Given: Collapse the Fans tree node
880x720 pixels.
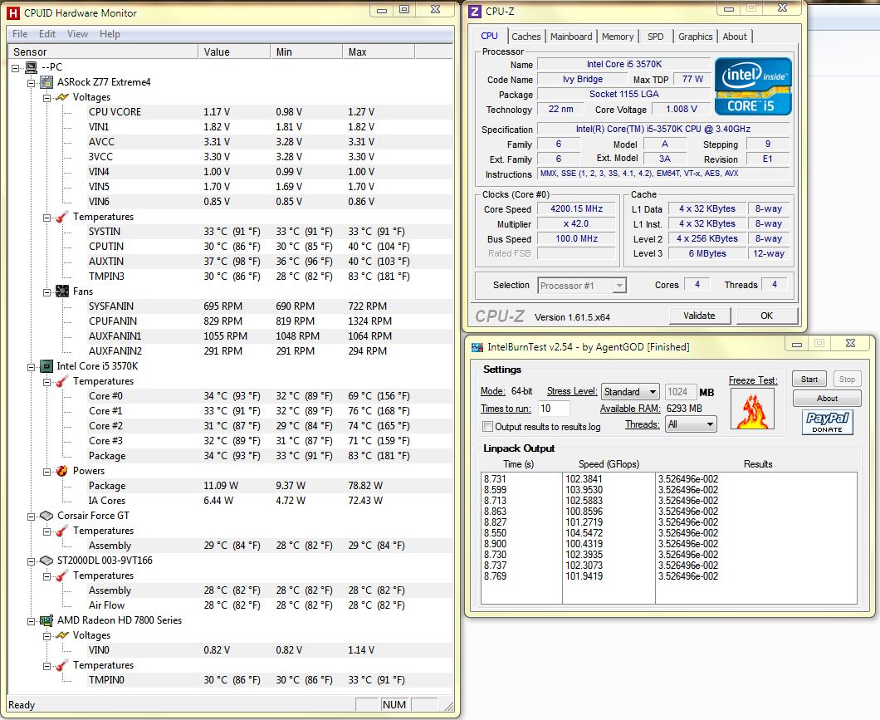Looking at the screenshot, I should pyautogui.click(x=46, y=291).
